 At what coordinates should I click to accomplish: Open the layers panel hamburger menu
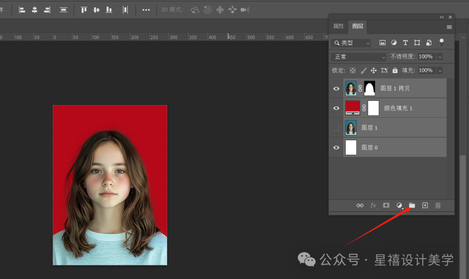pos(449,27)
